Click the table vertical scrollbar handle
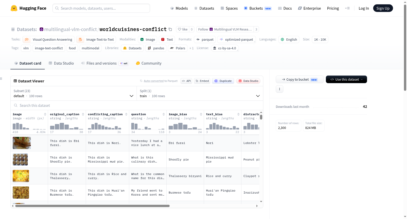407x219 pixels. (261, 117)
